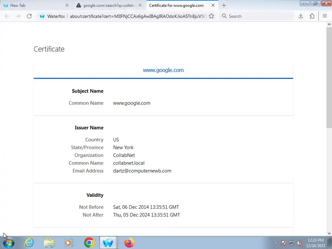
Task: Select Not Before date Sat, 06 Dec 2014
Action: [146, 207]
